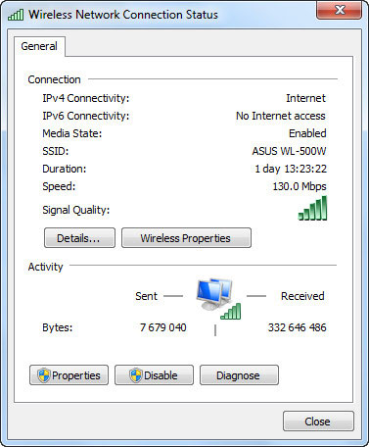Screen dimensions: 369x447
Task: Open adapter Properties
Action: pos(69,375)
